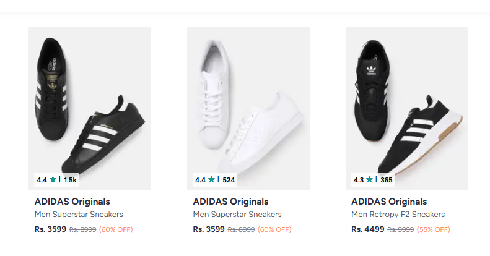The height and width of the screenshot is (256, 490).
Task: Open Men Superstar Sneakers title under white shoes
Action: pos(237,215)
